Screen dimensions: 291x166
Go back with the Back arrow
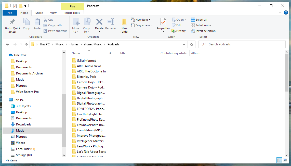pos(7,44)
